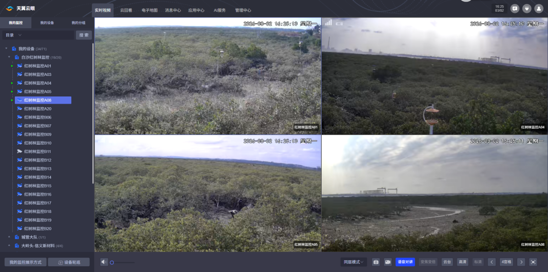The image size is (548, 272).
Task: Select camera 红树林监控B11 in device tree
Action: tap(37, 151)
